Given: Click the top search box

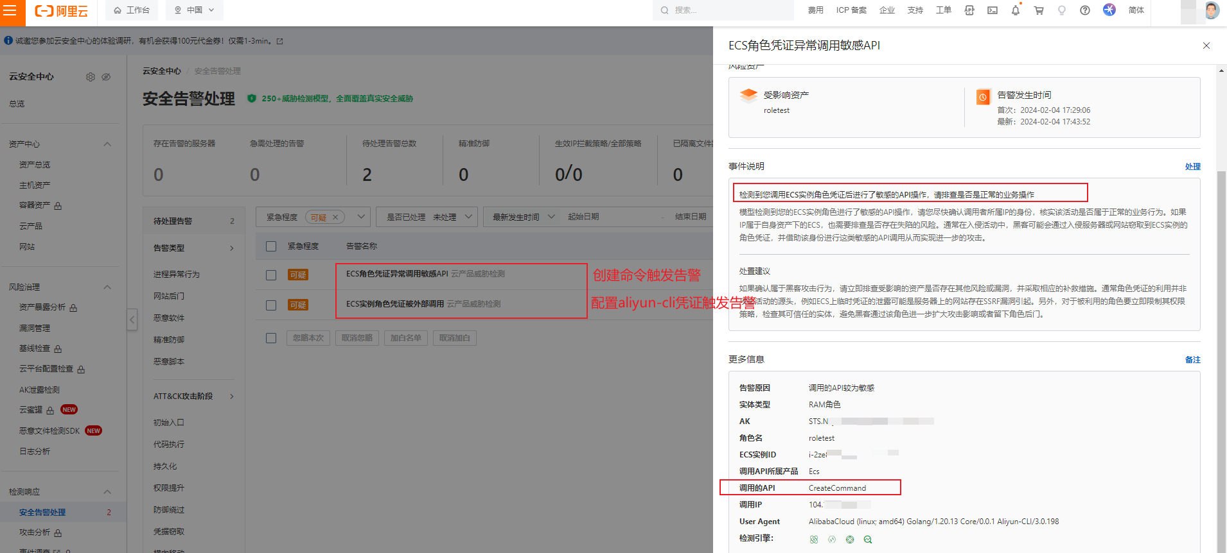Looking at the screenshot, I should pyautogui.click(x=723, y=10).
